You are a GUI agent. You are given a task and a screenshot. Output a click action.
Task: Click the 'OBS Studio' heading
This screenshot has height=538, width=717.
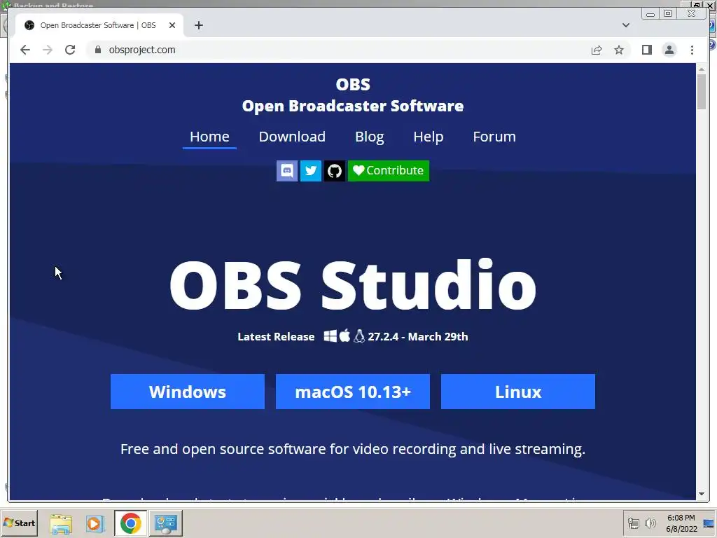[353, 286]
